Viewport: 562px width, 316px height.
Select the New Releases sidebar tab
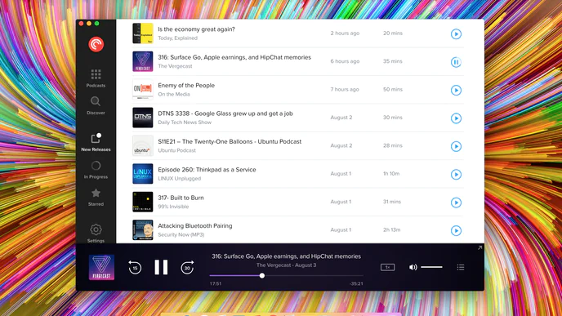(x=96, y=142)
